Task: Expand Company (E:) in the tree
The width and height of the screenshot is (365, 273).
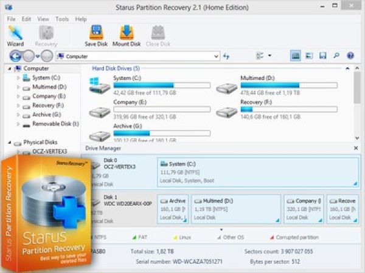Action: 18,96
